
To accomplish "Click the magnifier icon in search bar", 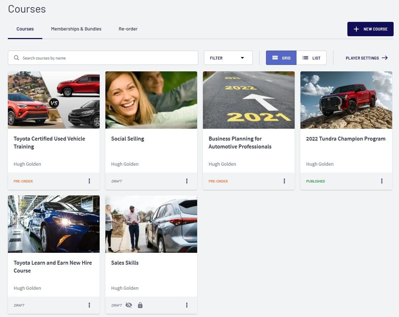I will pyautogui.click(x=16, y=58).
